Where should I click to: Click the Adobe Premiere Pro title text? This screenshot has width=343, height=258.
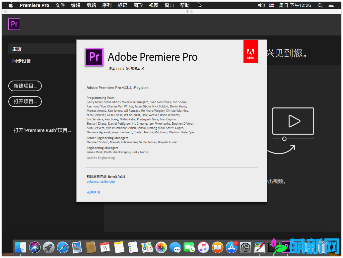(153, 57)
